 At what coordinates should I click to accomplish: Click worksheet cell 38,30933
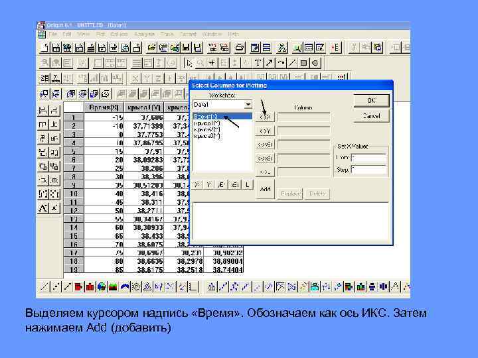click(144, 227)
